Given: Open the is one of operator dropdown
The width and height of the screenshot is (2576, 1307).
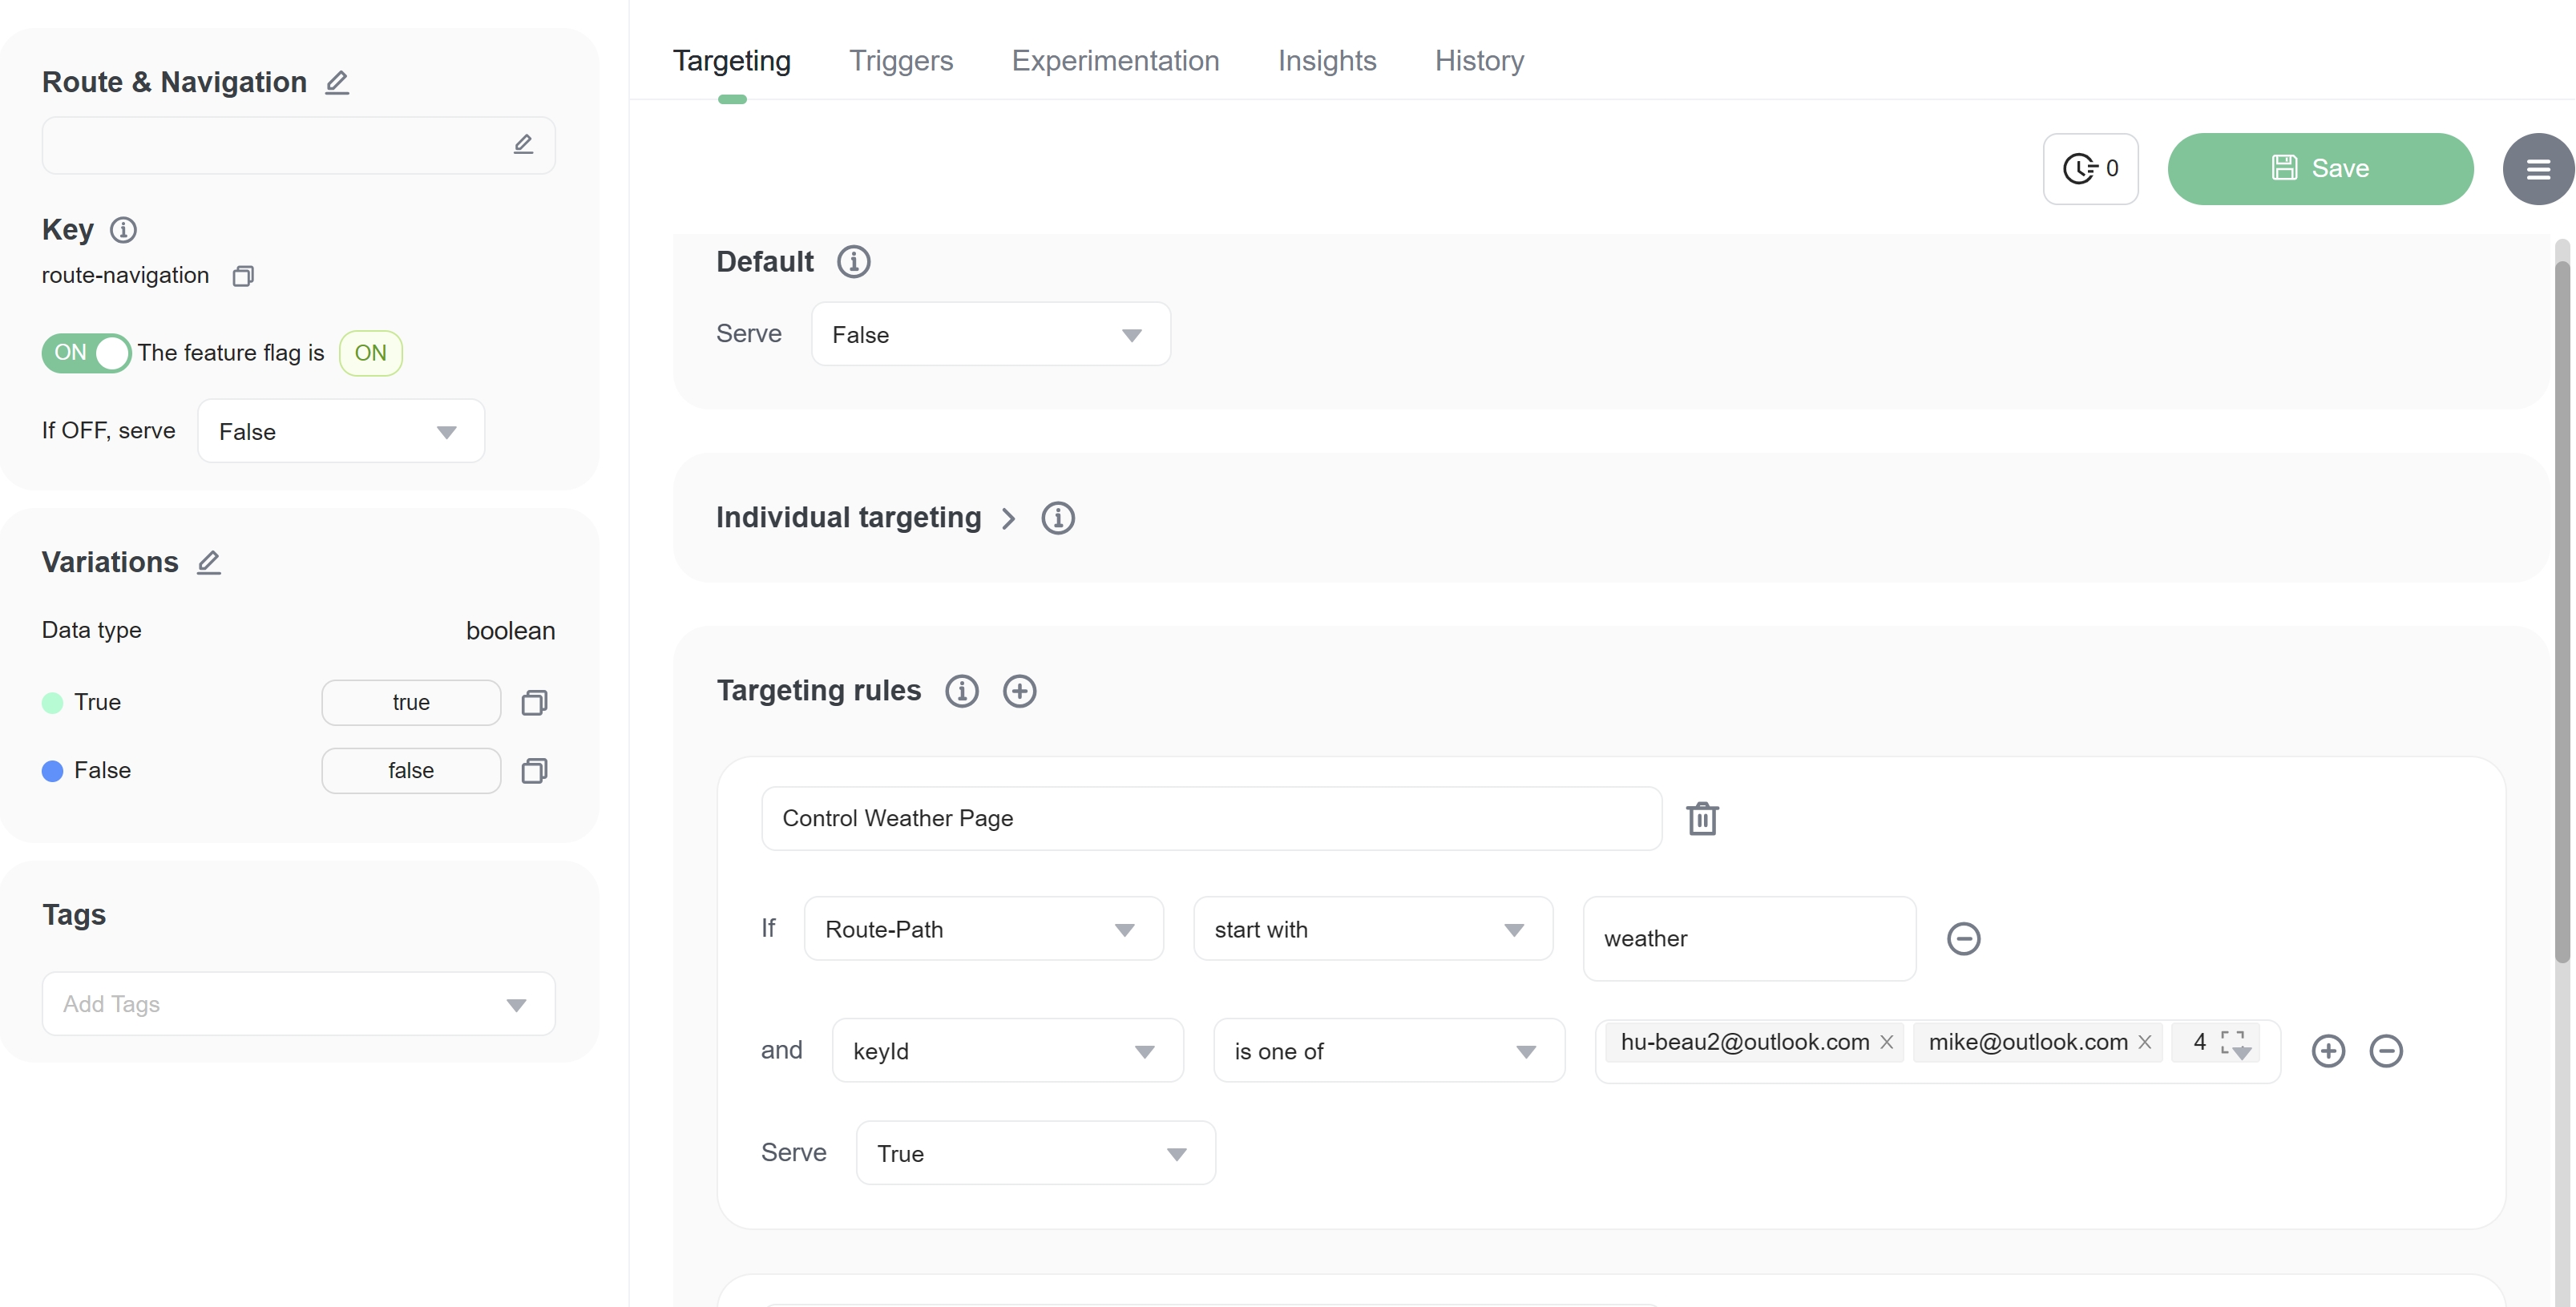Looking at the screenshot, I should 1389,1051.
